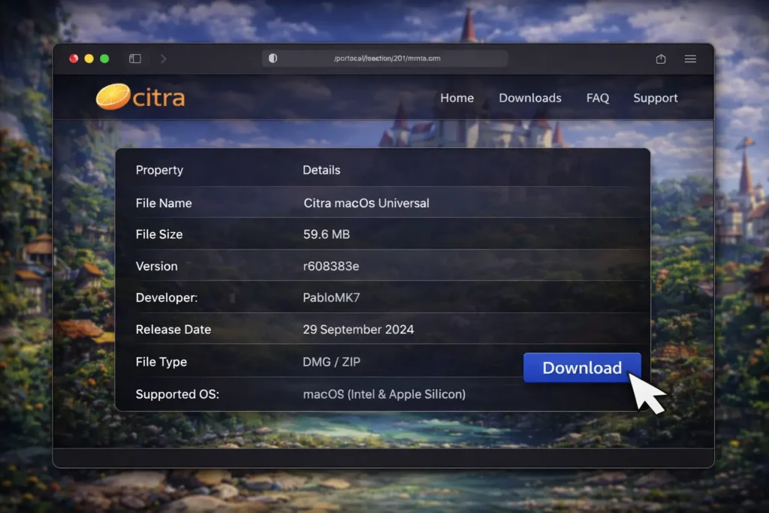Select the version r608383e text
Screen dimensions: 769x513
[x=330, y=266]
